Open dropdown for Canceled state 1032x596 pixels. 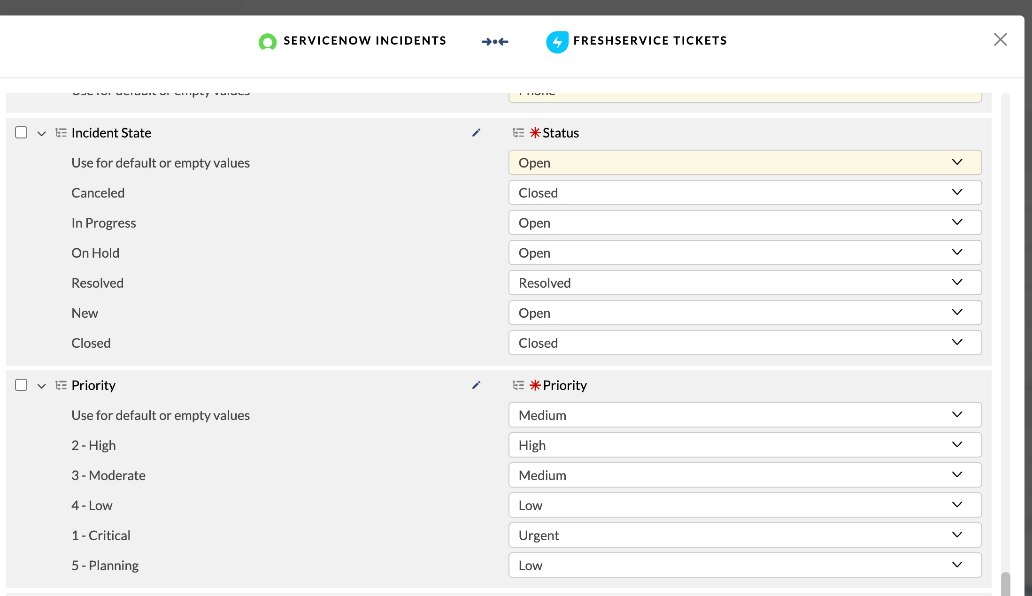tap(745, 192)
